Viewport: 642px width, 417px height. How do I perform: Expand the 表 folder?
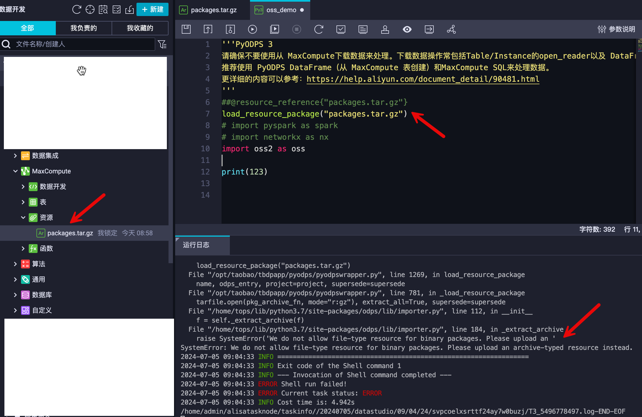[23, 202]
